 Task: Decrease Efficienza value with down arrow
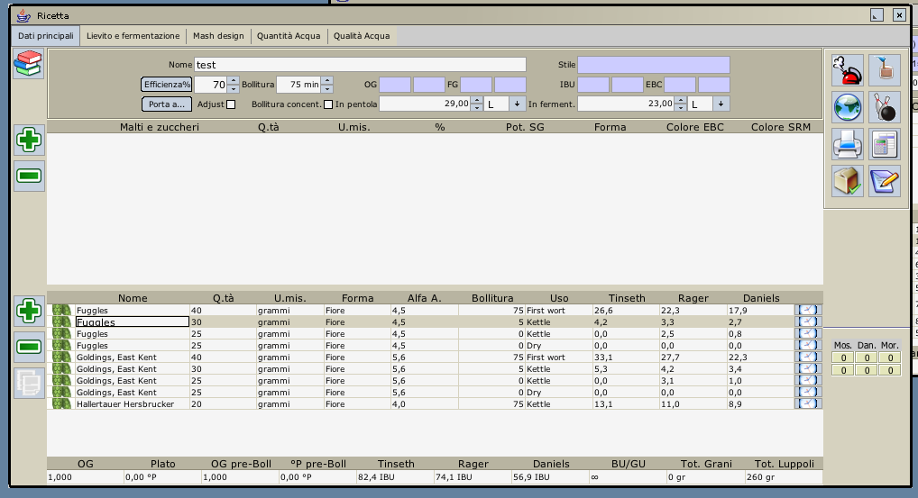(234, 89)
